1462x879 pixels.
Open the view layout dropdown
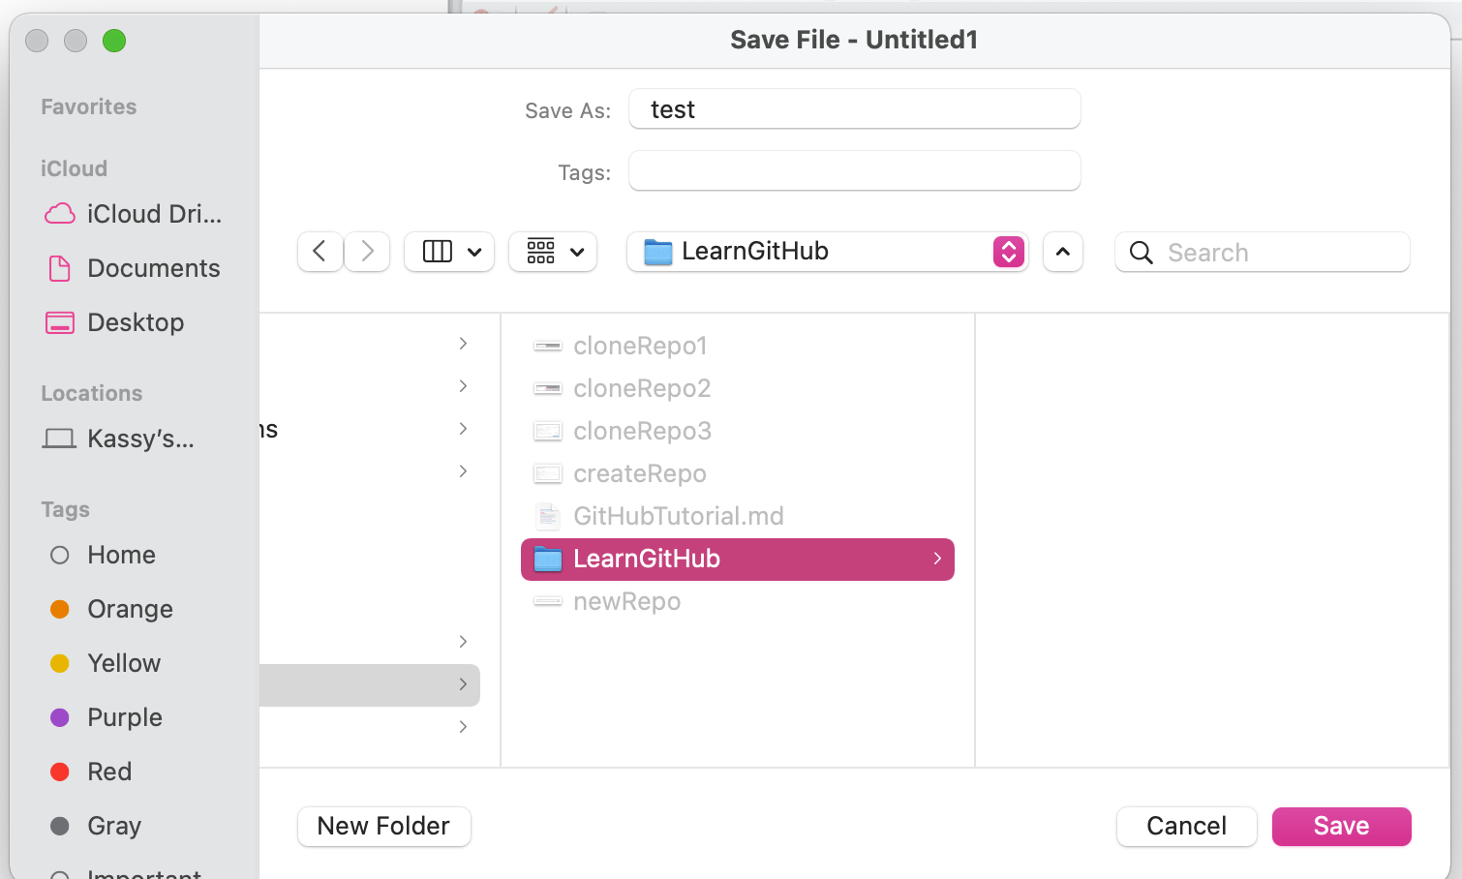pyautogui.click(x=448, y=252)
